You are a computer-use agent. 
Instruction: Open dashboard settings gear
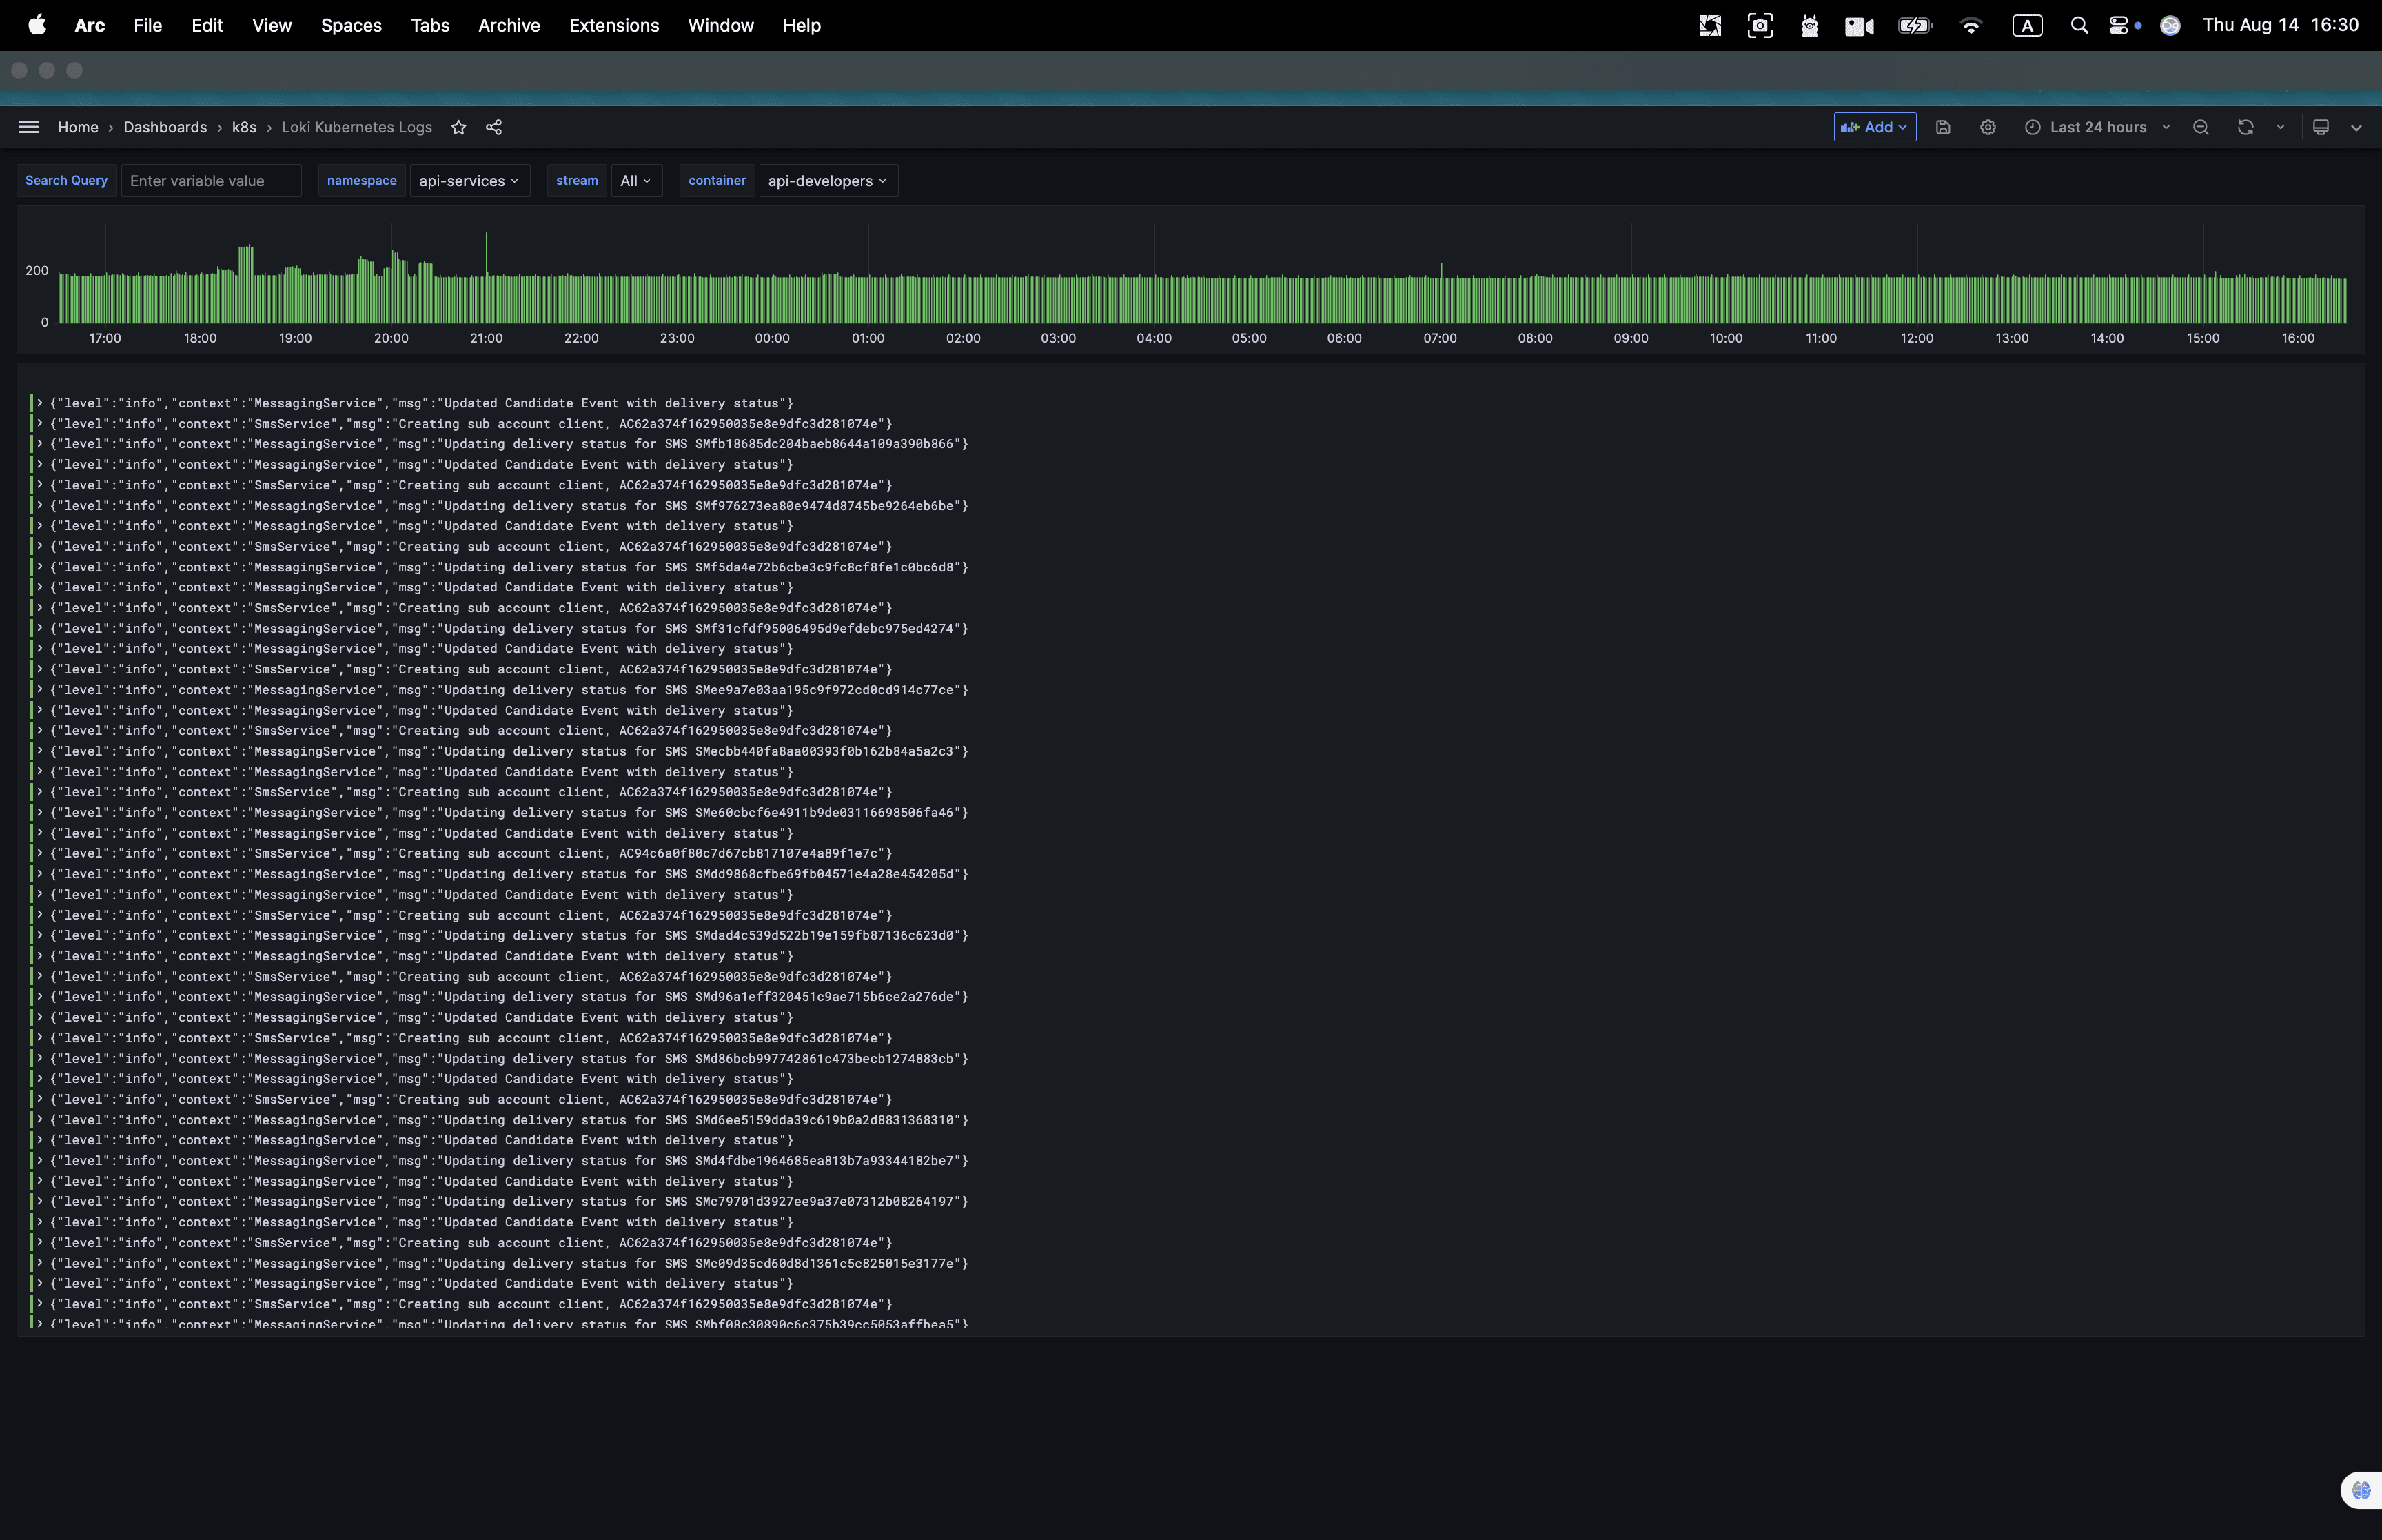1988,127
